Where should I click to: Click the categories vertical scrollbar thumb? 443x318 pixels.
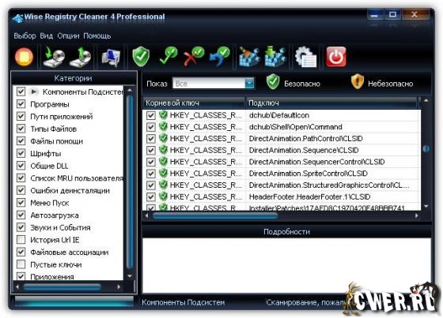click(130, 181)
